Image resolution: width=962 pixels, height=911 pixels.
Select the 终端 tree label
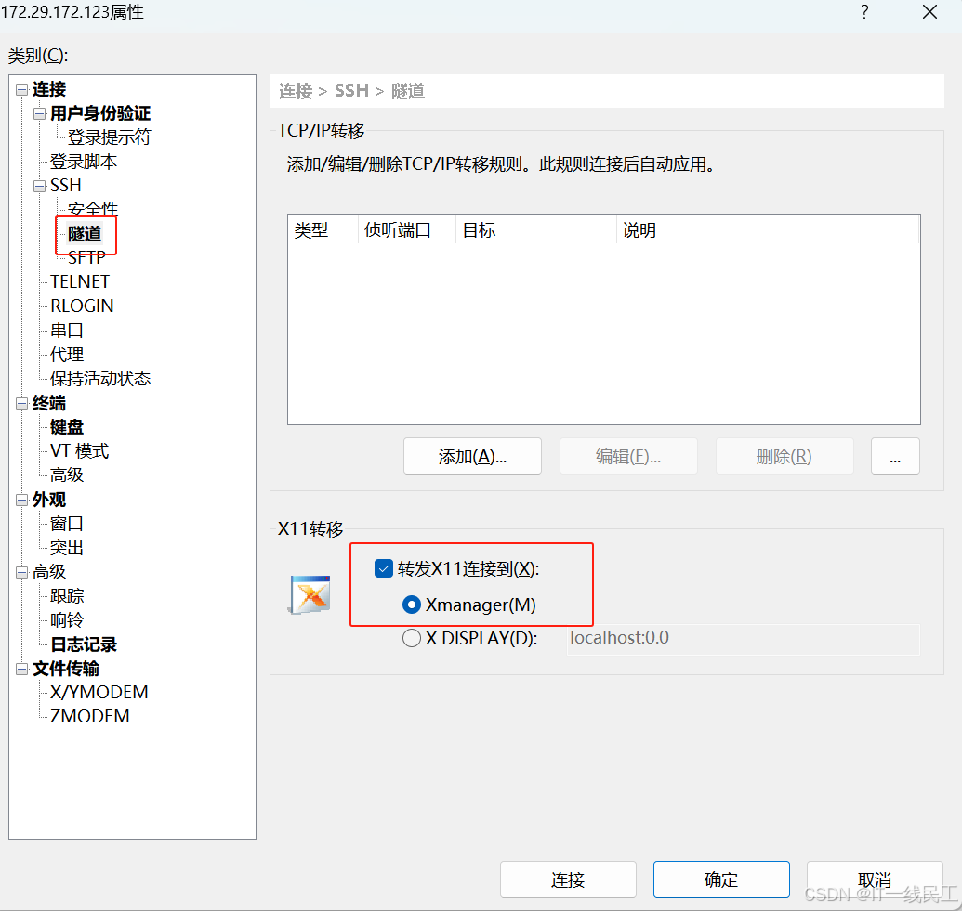click(49, 403)
